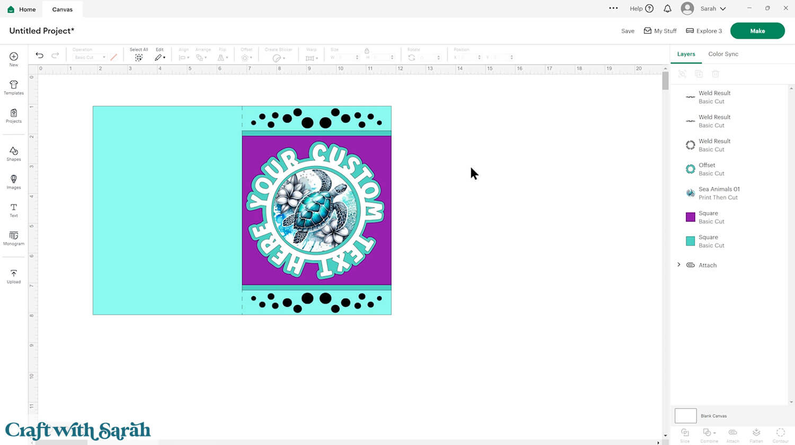Viewport: 795px width, 445px height.
Task: Select the Offset layer
Action: pyautogui.click(x=729, y=169)
